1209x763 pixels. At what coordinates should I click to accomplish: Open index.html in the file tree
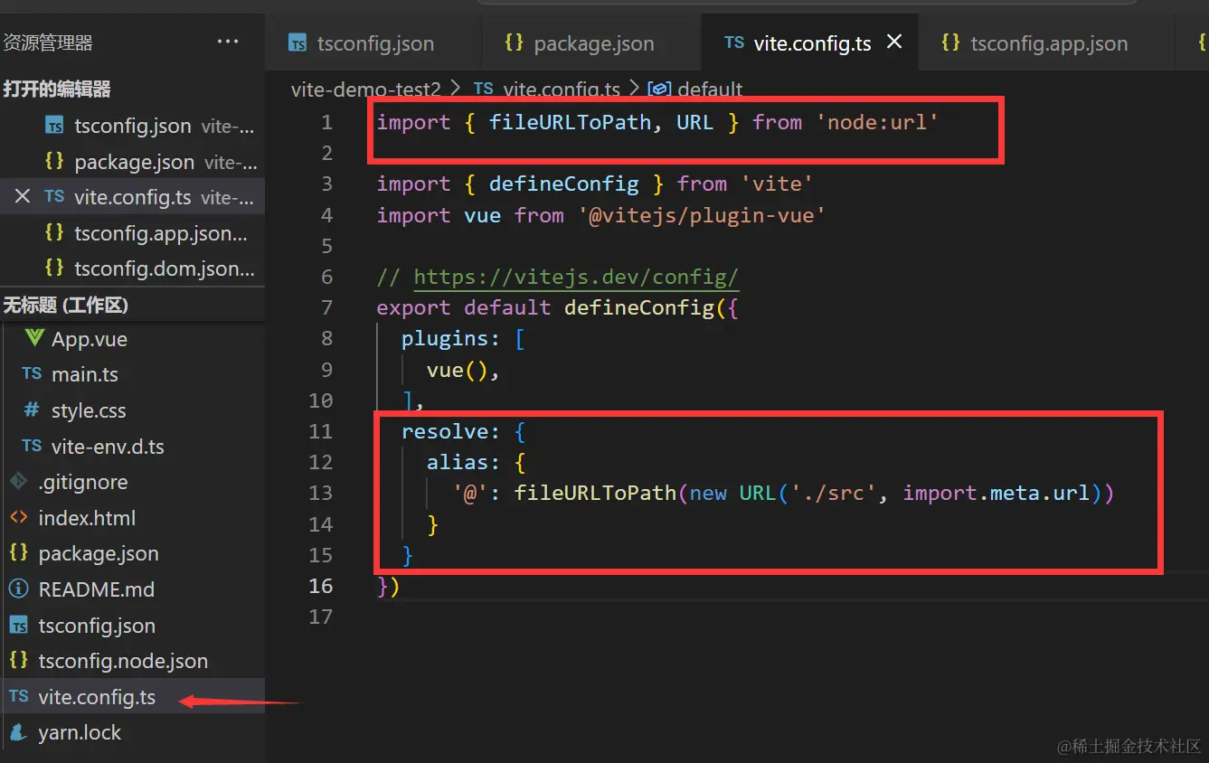(132, 518)
